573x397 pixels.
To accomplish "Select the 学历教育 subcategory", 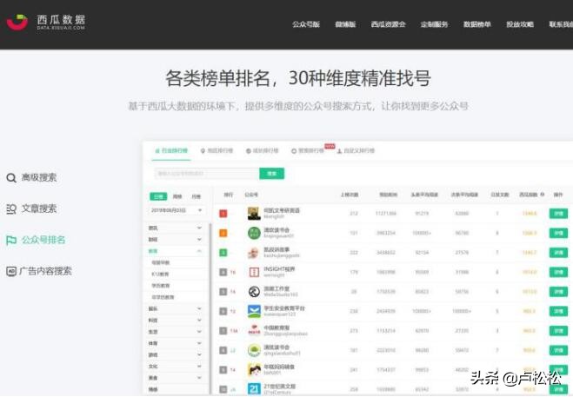I will tap(161, 286).
